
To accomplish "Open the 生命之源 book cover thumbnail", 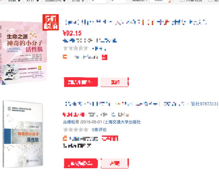I will 23,53.
